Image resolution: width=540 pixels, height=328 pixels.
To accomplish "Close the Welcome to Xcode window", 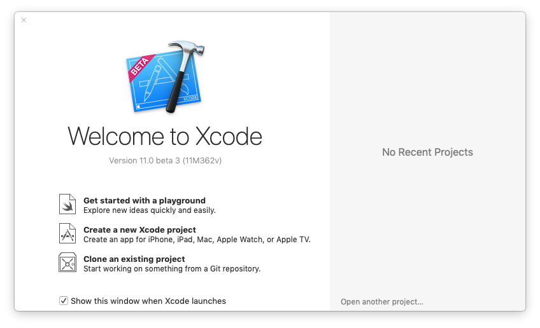I will click(24, 20).
